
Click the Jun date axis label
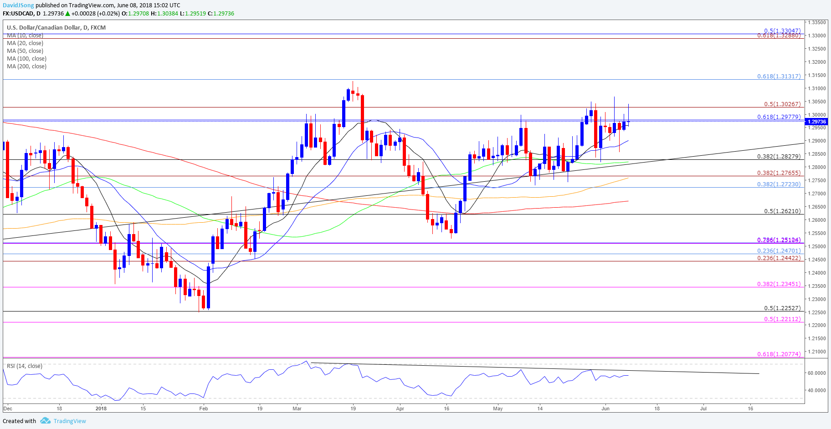(605, 409)
